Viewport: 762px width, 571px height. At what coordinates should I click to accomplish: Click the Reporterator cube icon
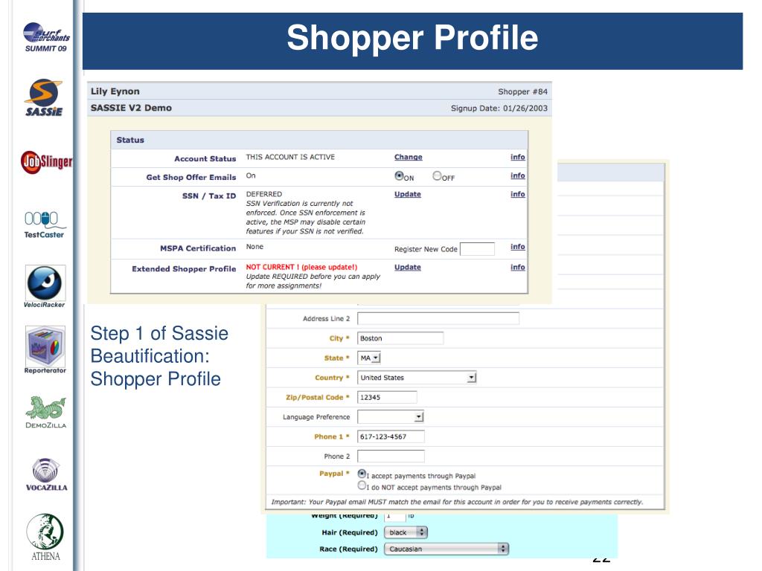pyautogui.click(x=45, y=346)
